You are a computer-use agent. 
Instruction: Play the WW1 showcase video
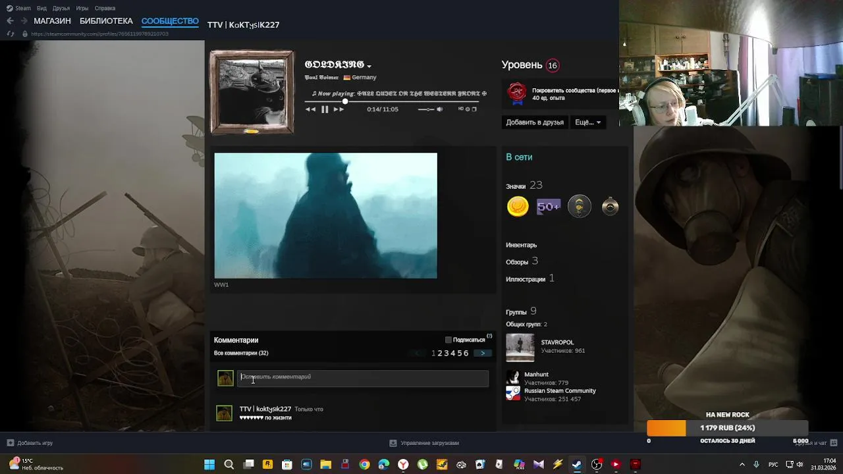tap(325, 215)
